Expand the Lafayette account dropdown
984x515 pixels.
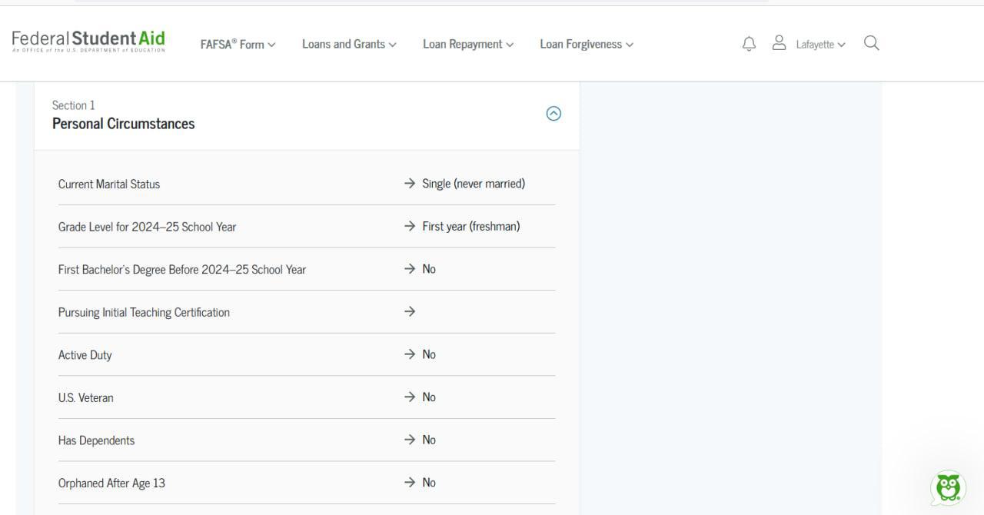[820, 45]
